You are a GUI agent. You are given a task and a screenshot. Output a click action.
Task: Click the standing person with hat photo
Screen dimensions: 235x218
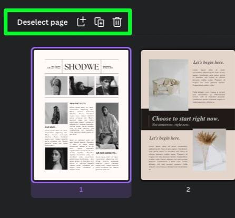(56, 113)
